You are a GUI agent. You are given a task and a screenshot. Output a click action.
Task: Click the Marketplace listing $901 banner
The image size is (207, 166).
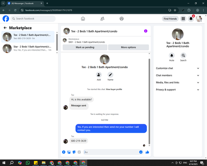pos(106,41)
